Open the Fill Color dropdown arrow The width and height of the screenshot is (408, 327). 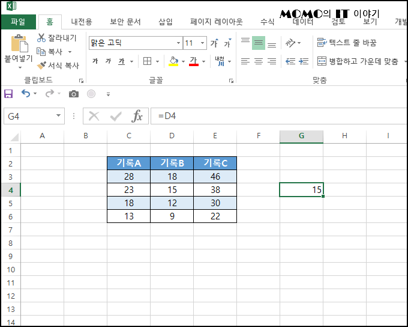click(183, 61)
